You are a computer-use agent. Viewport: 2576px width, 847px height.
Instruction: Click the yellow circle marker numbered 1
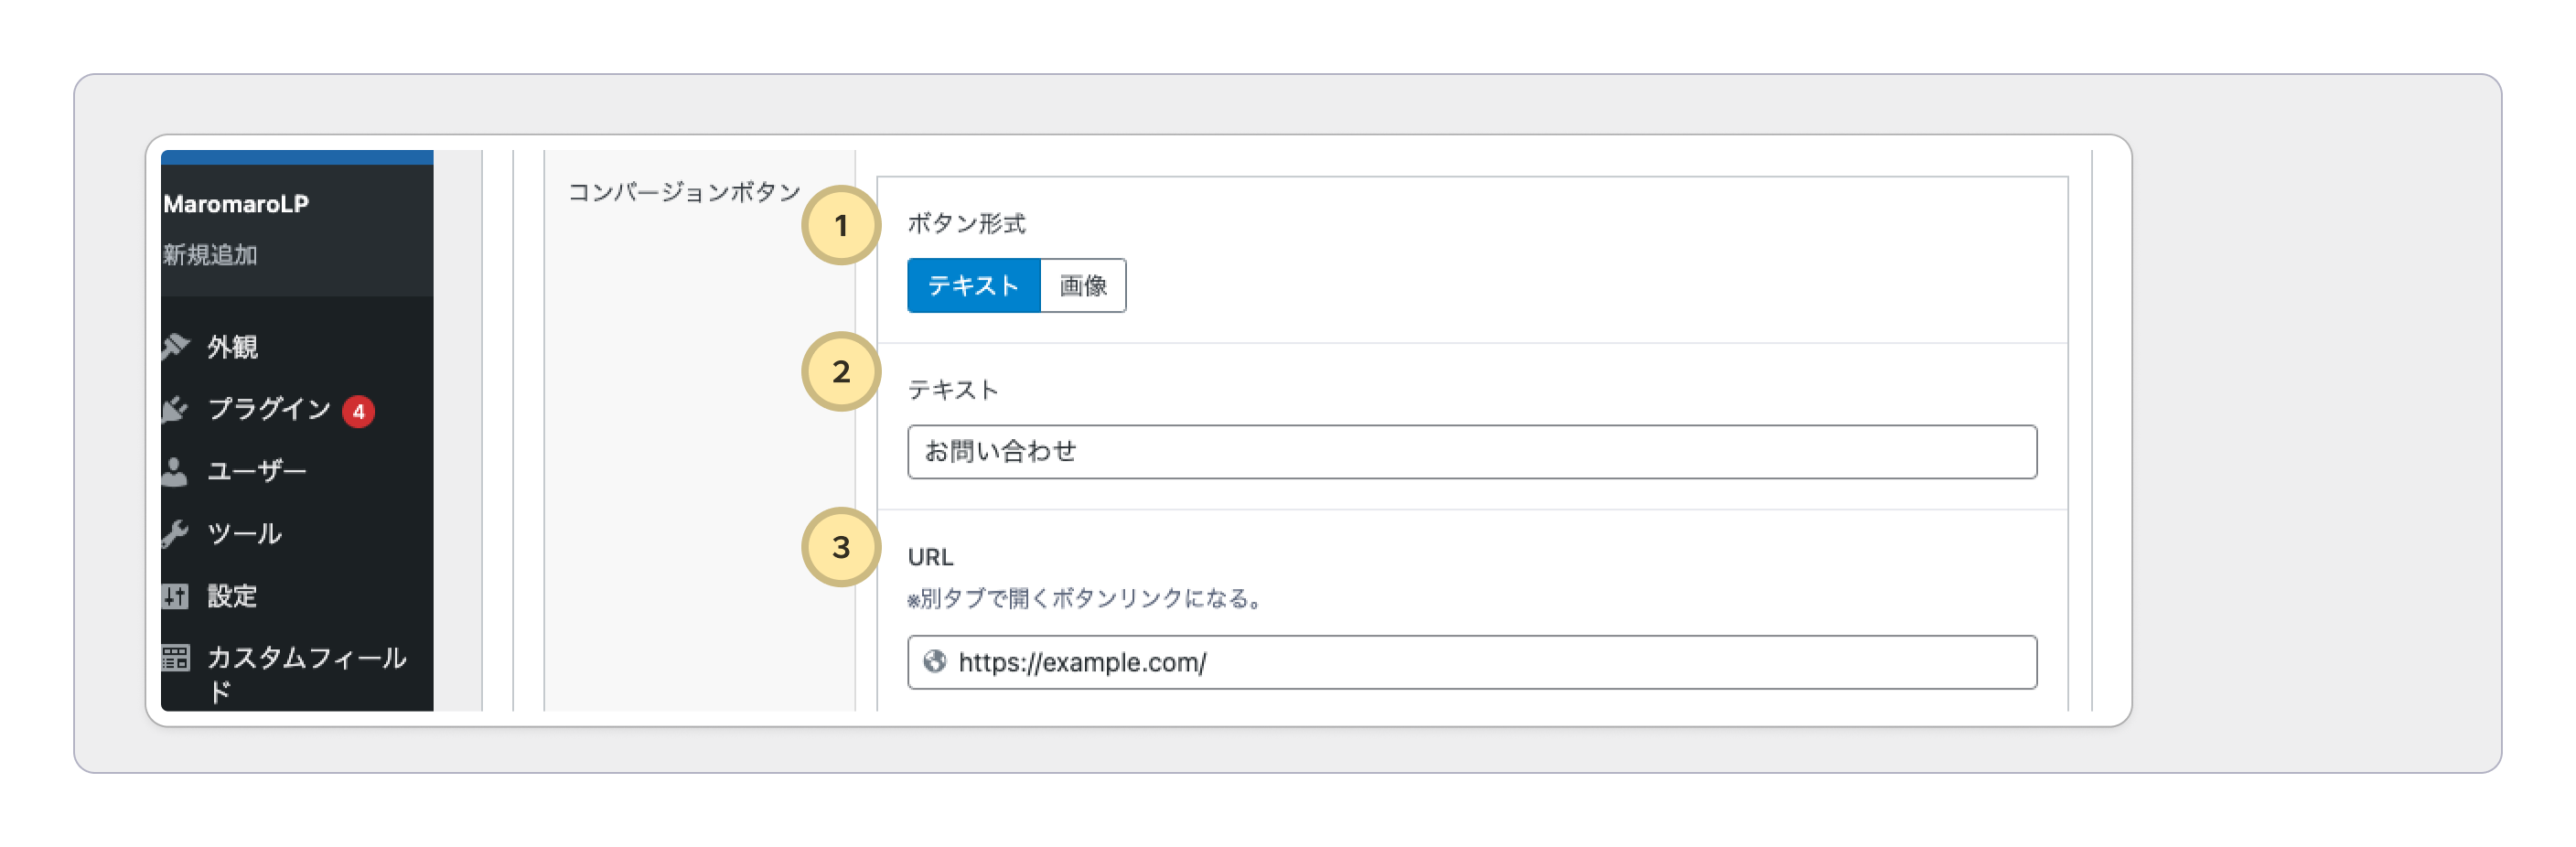tap(841, 225)
